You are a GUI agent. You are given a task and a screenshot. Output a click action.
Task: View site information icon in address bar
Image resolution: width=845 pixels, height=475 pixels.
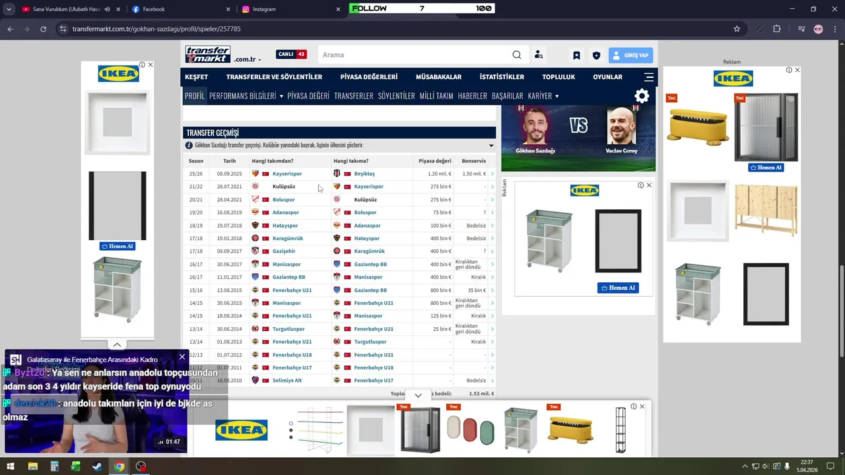click(63, 29)
